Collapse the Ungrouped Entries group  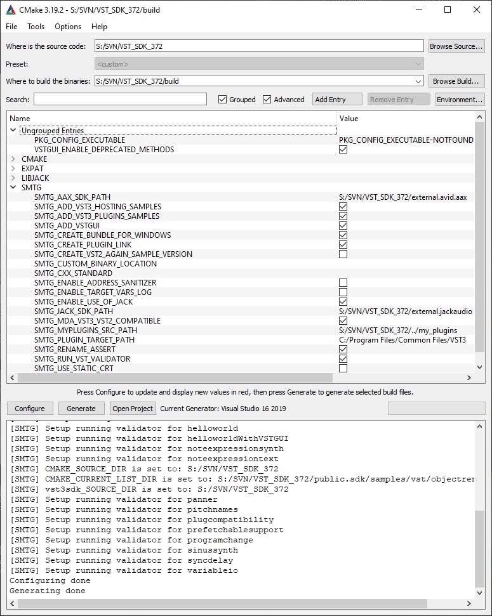pos(13,130)
